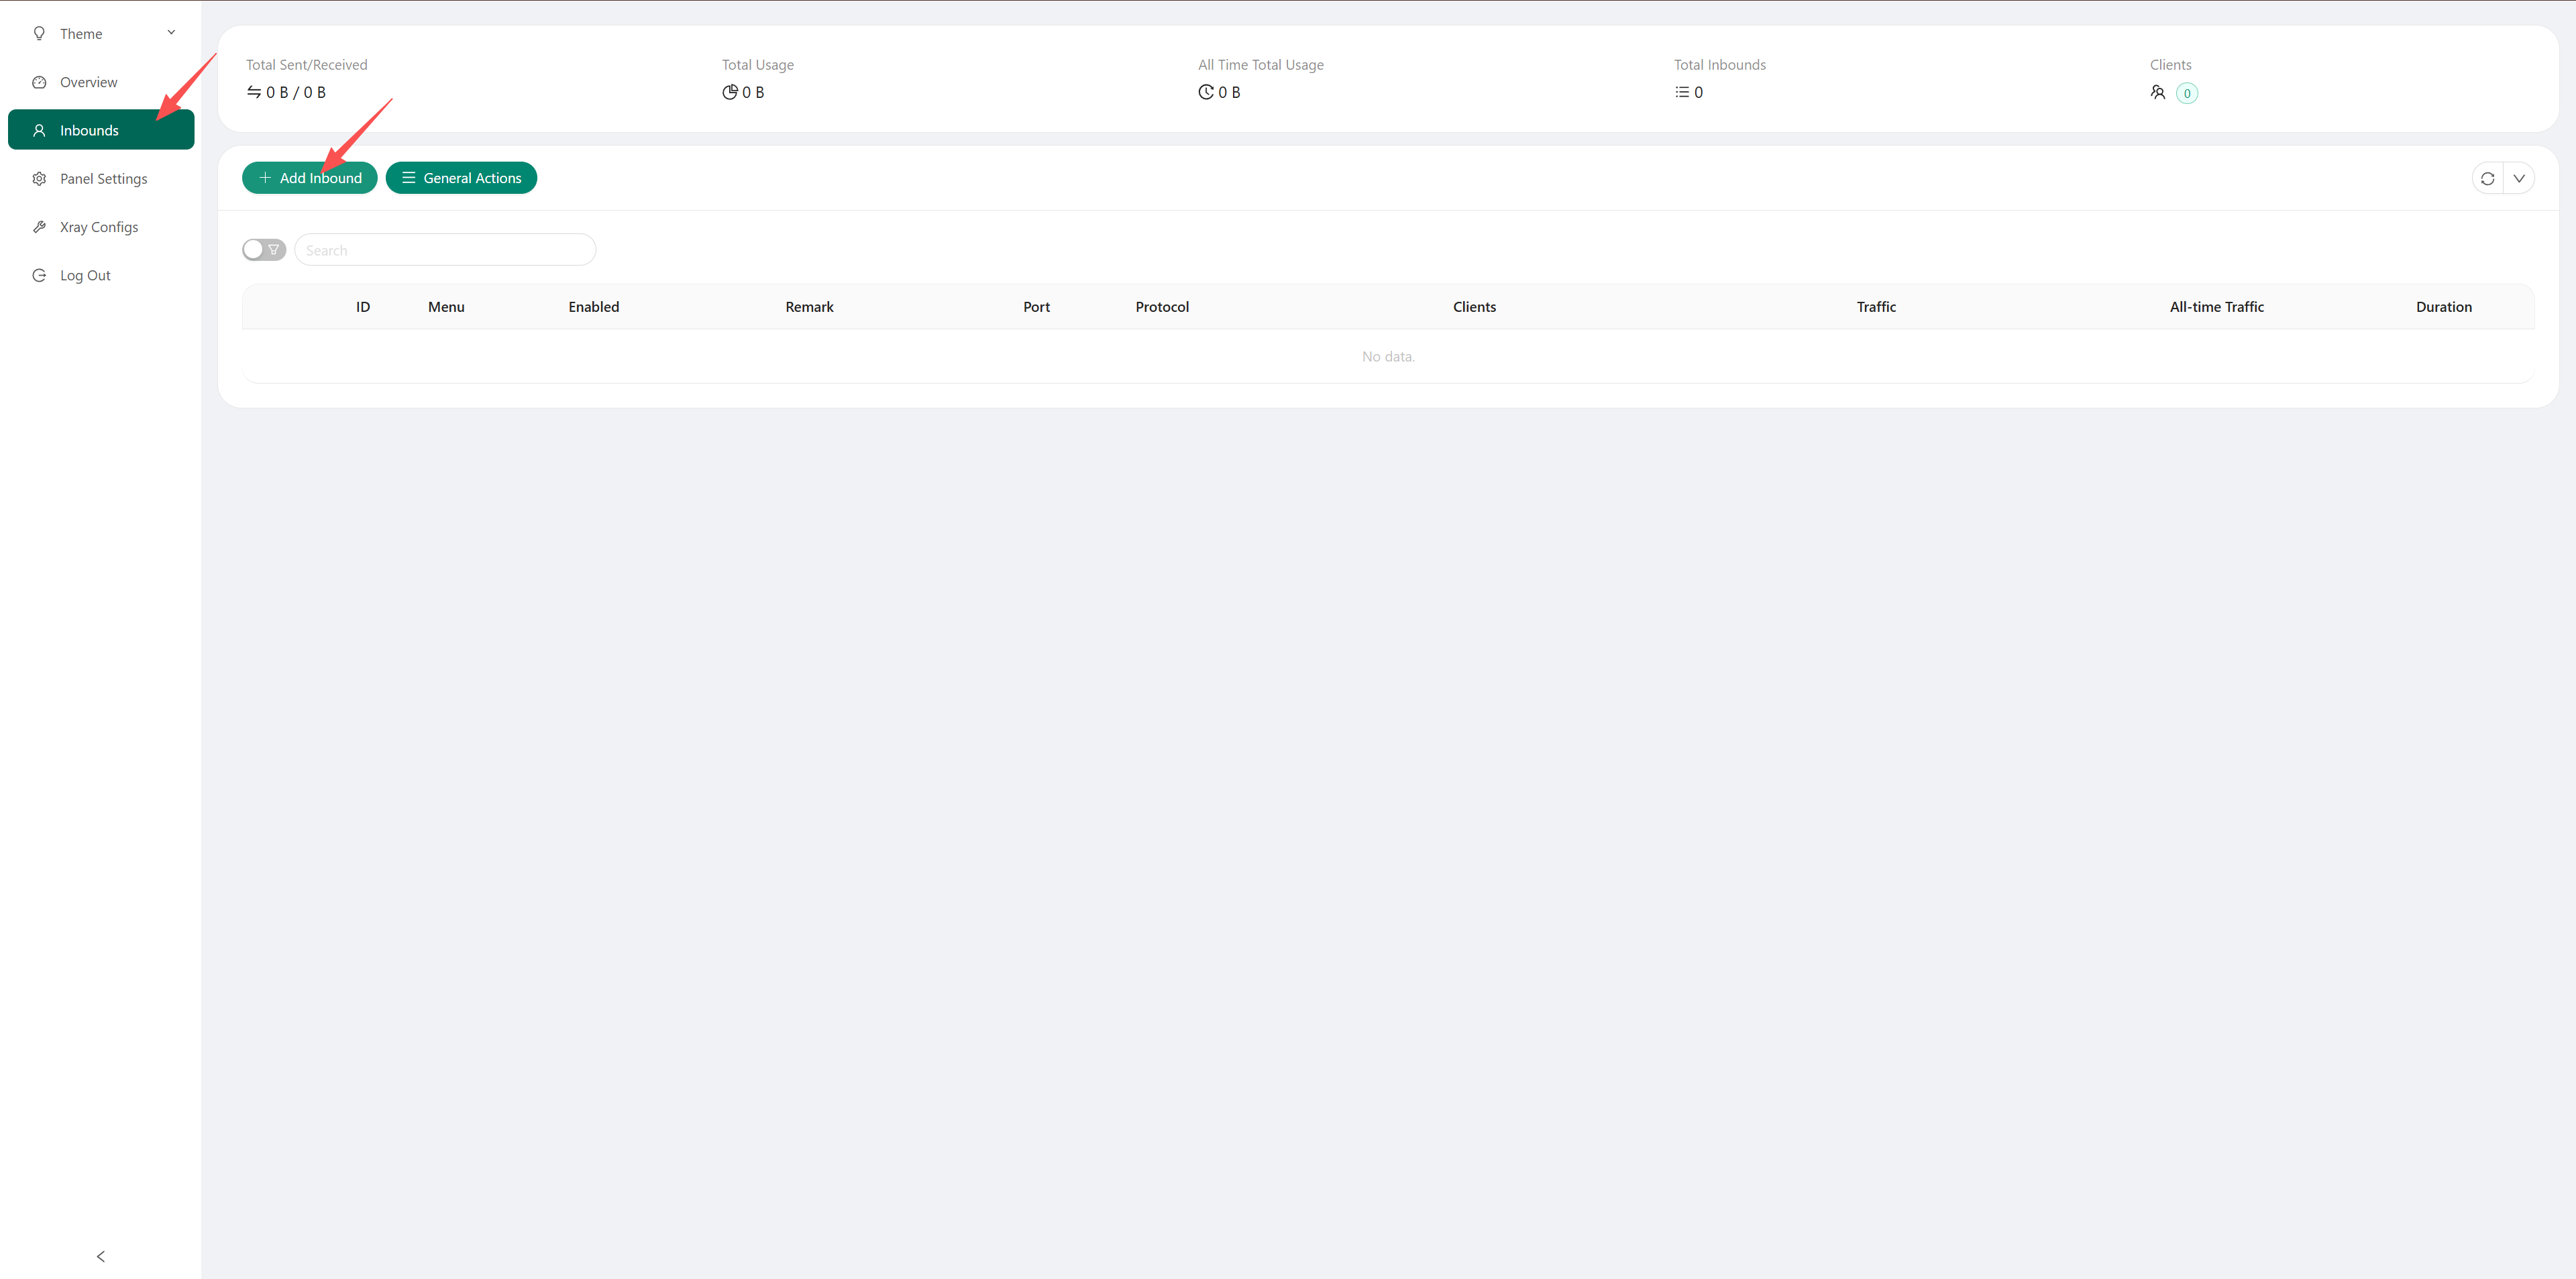This screenshot has height=1279, width=2576.
Task: Open the General Actions button
Action: (461, 177)
